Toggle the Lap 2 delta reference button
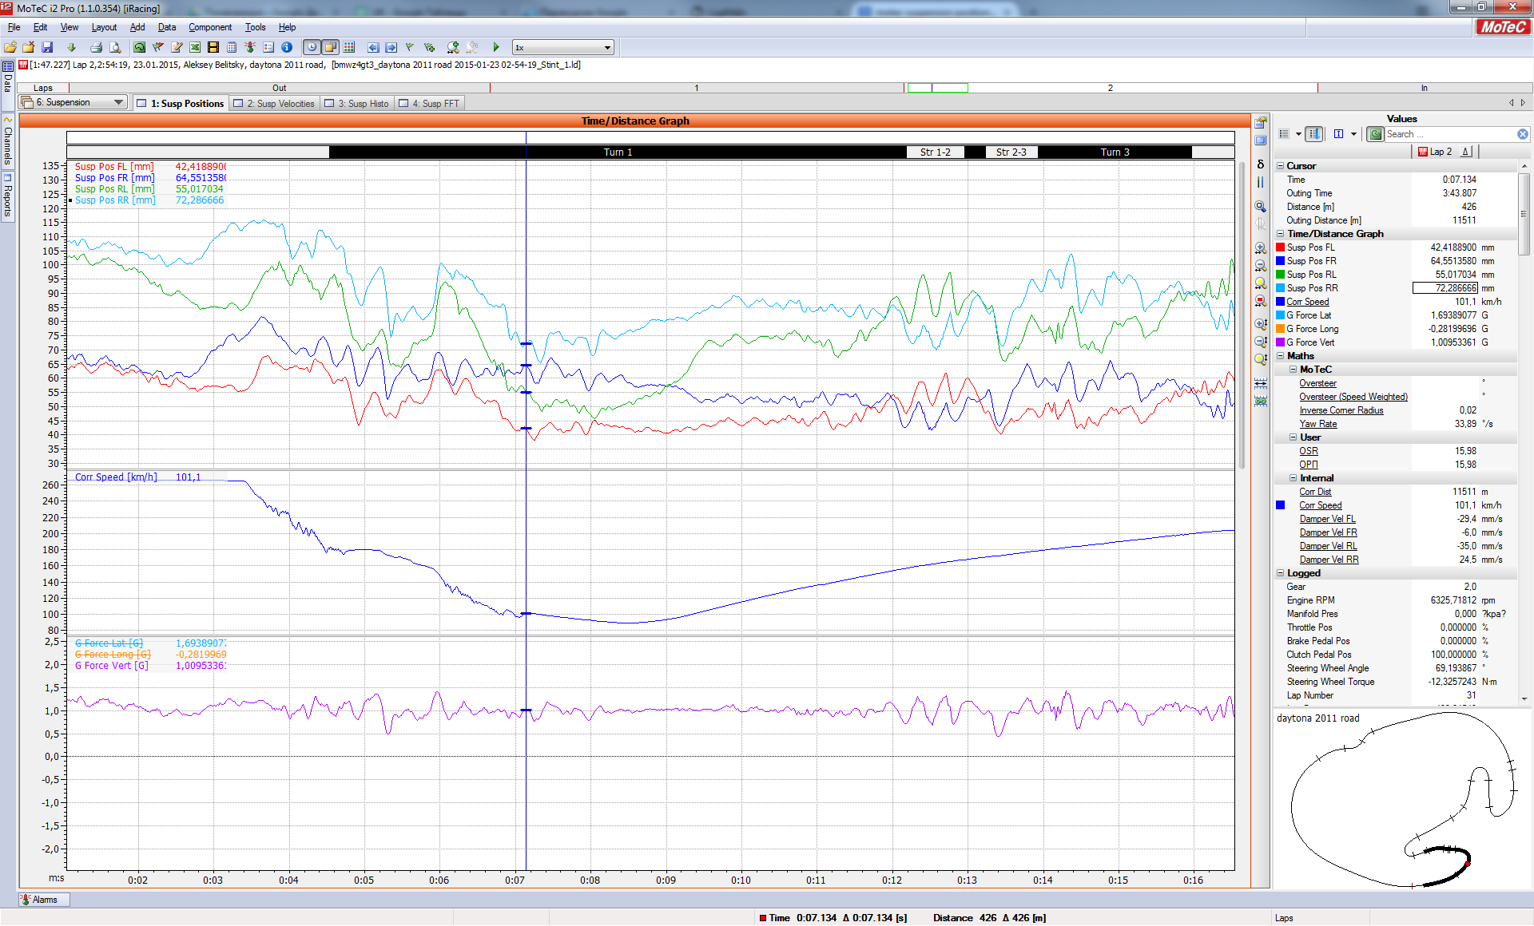This screenshot has width=1534, height=926. click(x=1466, y=152)
